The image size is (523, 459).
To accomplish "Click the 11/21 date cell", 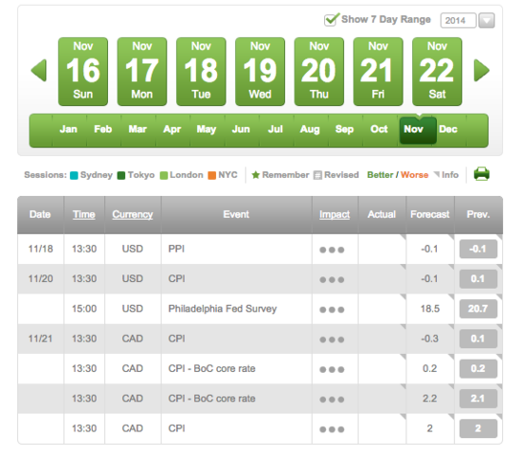I will (40, 339).
